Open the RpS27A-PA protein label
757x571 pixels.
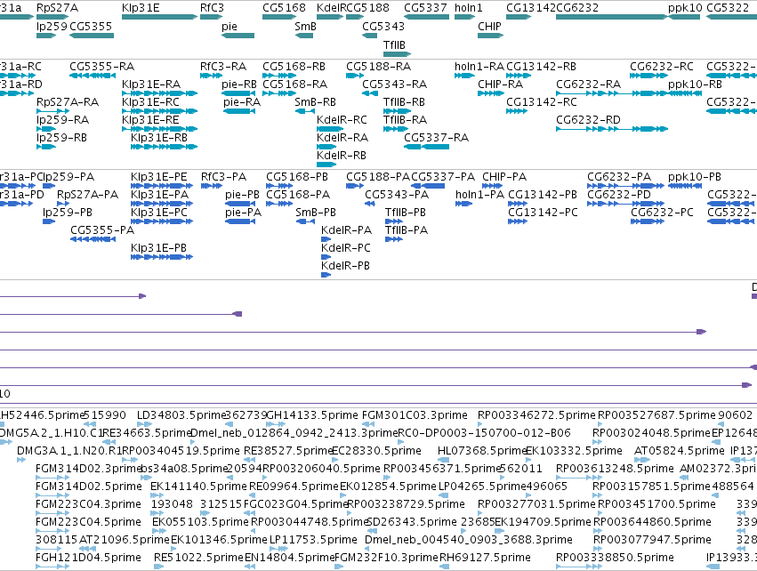(x=87, y=195)
